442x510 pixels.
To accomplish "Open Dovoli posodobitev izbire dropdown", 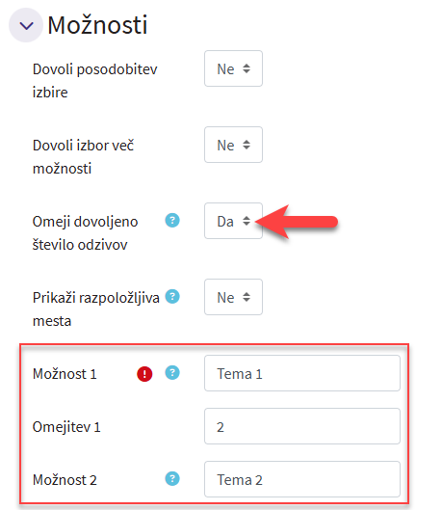I will pos(233,68).
